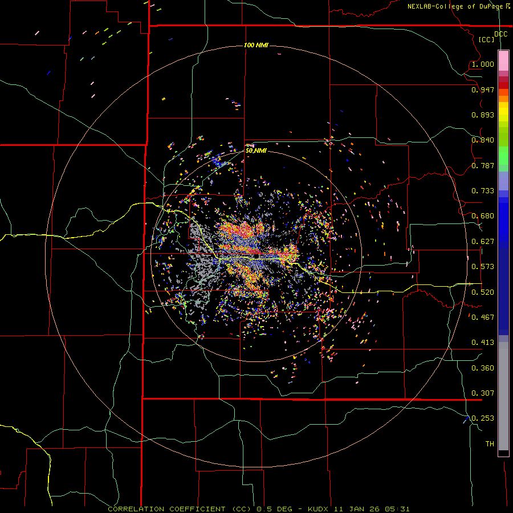Image resolution: width=513 pixels, height=513 pixels.
Task: Pick the orange segment of the color bar
Action: pyautogui.click(x=503, y=99)
